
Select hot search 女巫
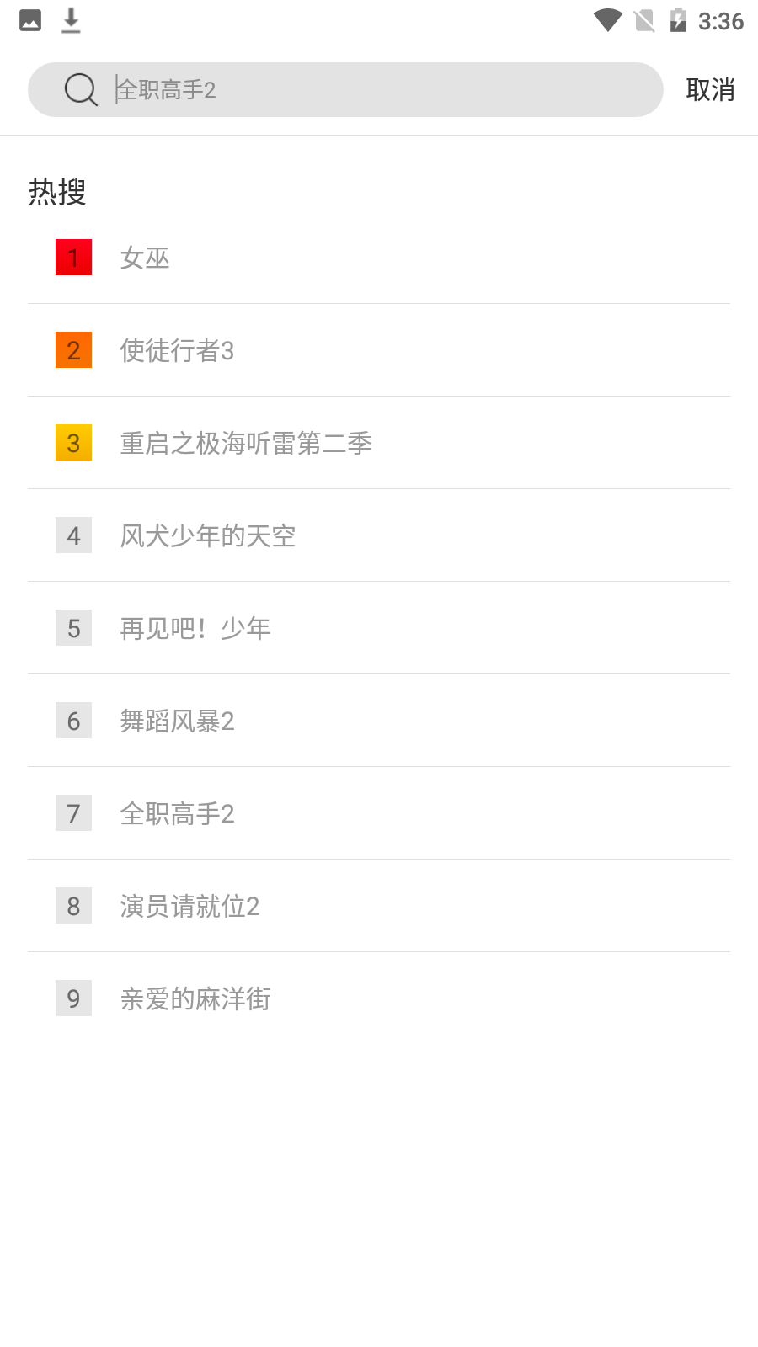click(x=145, y=258)
